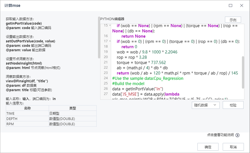The height and width of the screenshot is (153, 250).
Task: Collapse the code fold arrow at line 17
Action: coord(110,41)
